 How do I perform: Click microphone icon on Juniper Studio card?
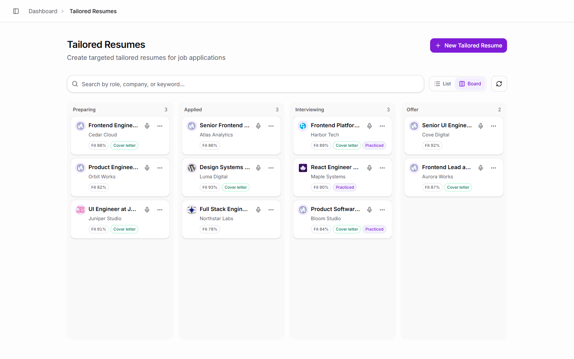147,210
